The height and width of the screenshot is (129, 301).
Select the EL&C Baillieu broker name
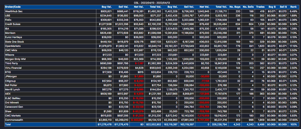tap(13, 98)
